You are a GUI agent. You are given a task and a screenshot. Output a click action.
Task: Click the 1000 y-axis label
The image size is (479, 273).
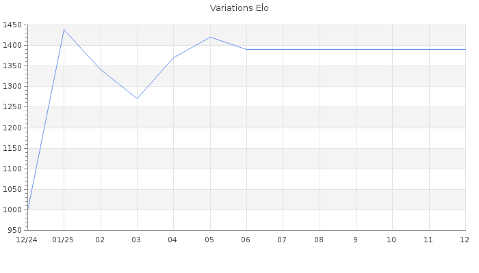pyautogui.click(x=12, y=210)
